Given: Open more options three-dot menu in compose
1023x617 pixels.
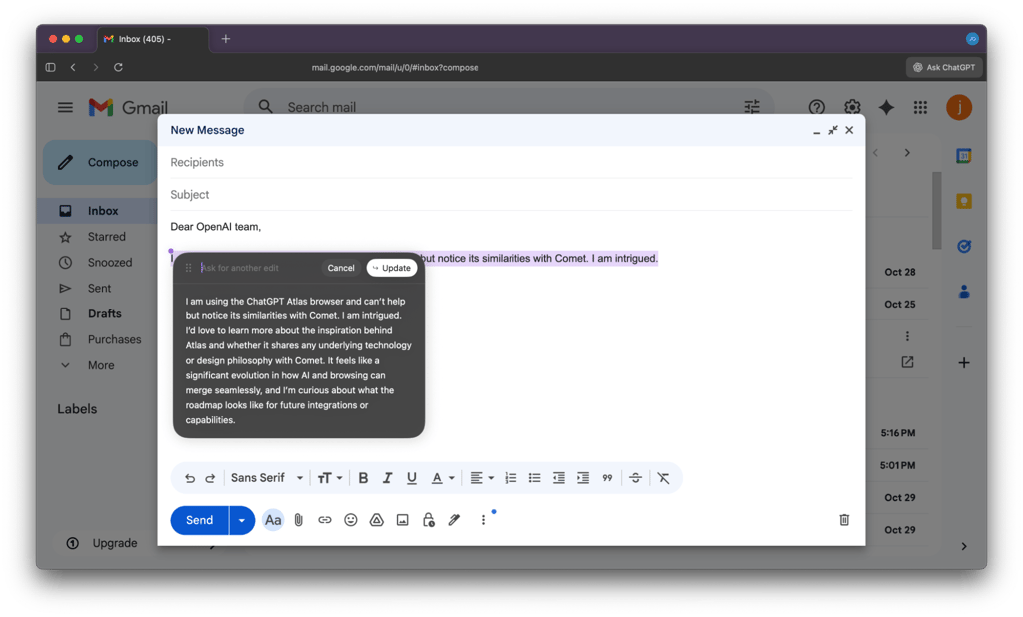Looking at the screenshot, I should click(483, 520).
